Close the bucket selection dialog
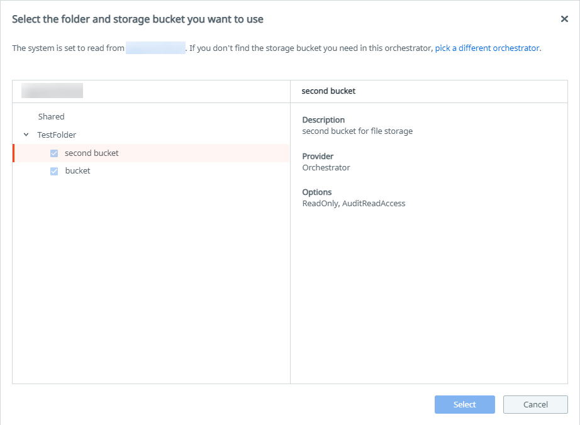The image size is (580, 425). tap(564, 19)
